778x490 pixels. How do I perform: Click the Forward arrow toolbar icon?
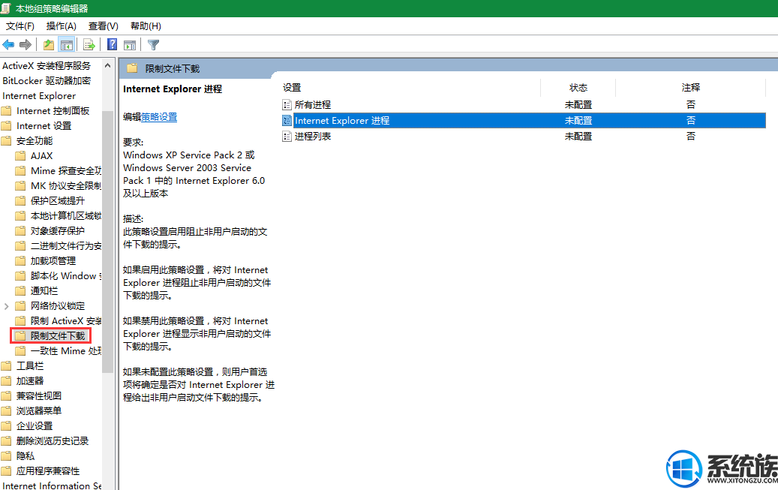(x=26, y=45)
